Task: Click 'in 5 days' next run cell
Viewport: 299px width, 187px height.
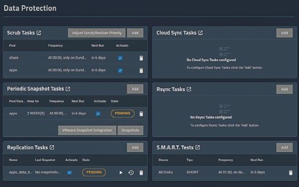Action: pyautogui.click(x=257, y=172)
